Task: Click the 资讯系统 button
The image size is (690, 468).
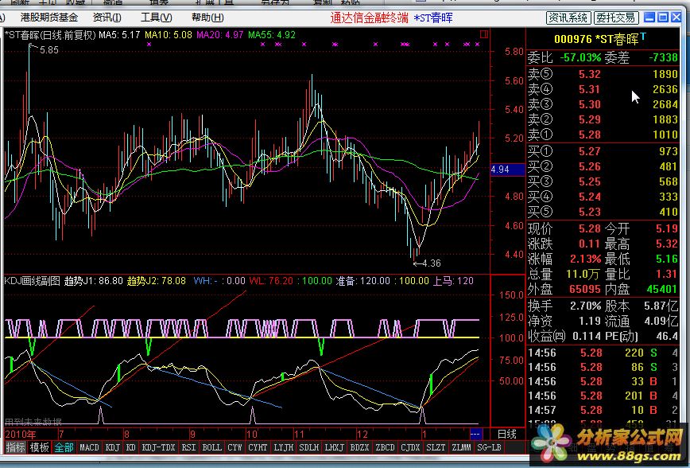Action: tap(568, 18)
